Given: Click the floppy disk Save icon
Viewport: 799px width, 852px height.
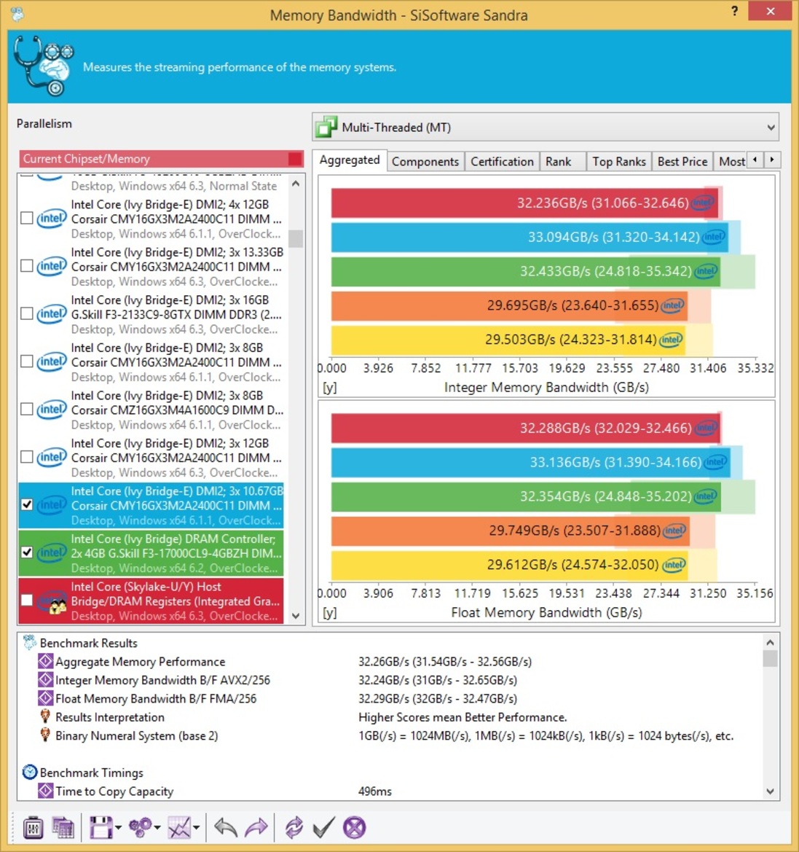Looking at the screenshot, I should coord(101,827).
